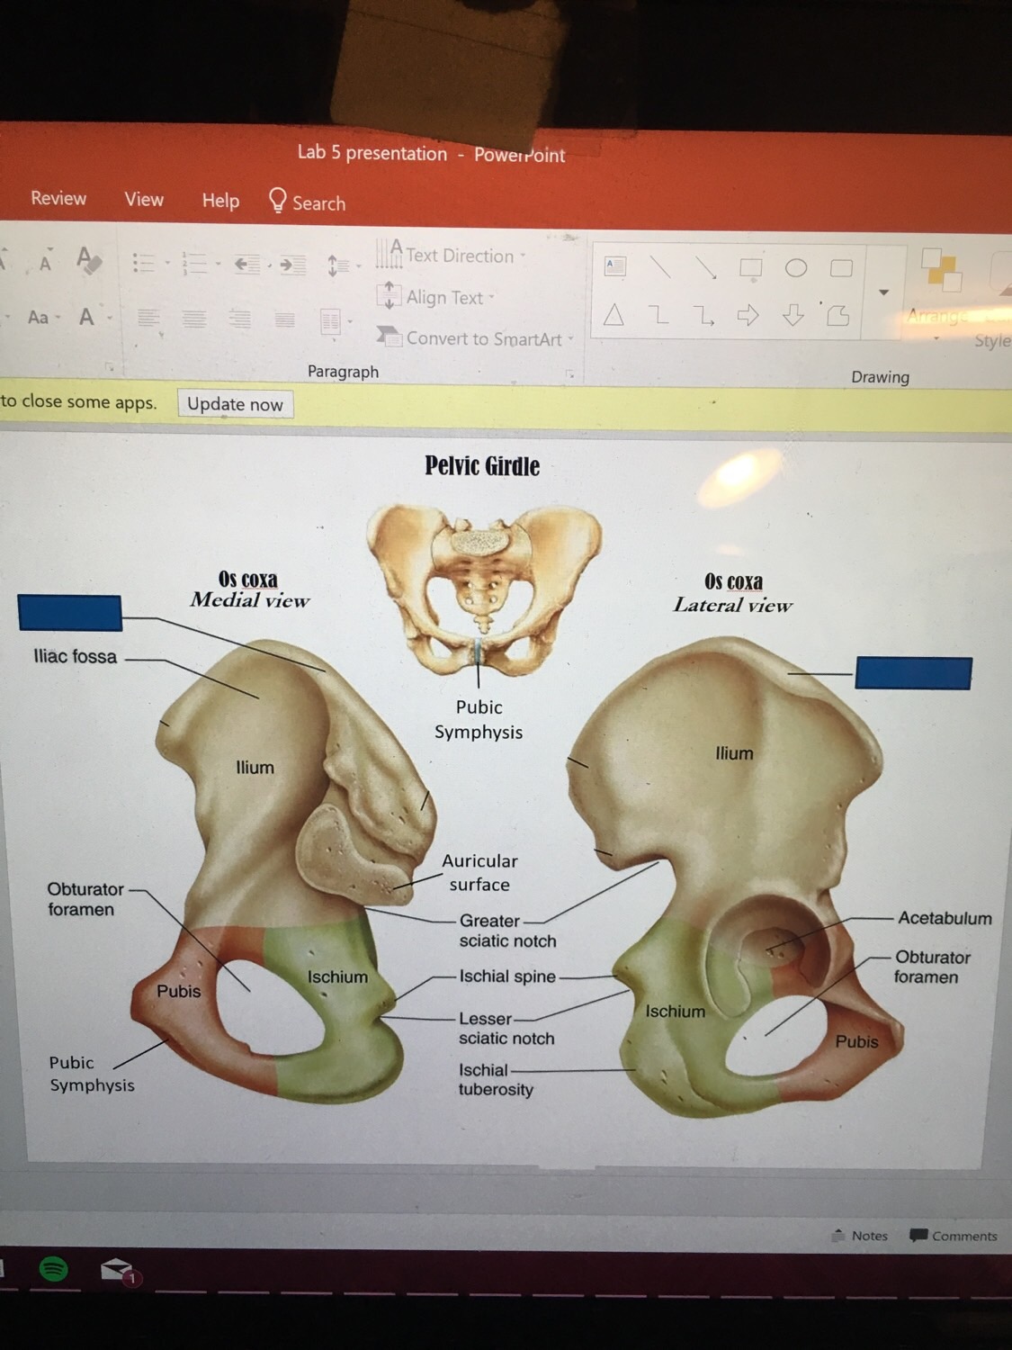Increase the list indent level
This screenshot has height=1350, width=1012.
[x=291, y=265]
